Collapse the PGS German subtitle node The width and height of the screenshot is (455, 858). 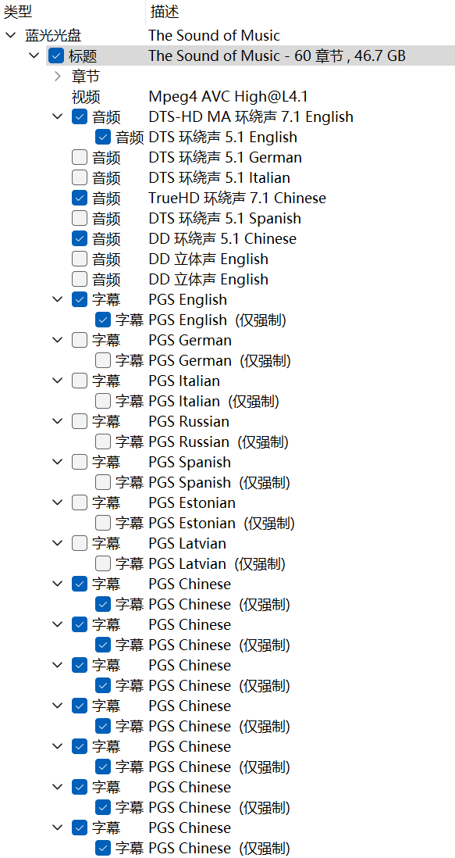[57, 341]
